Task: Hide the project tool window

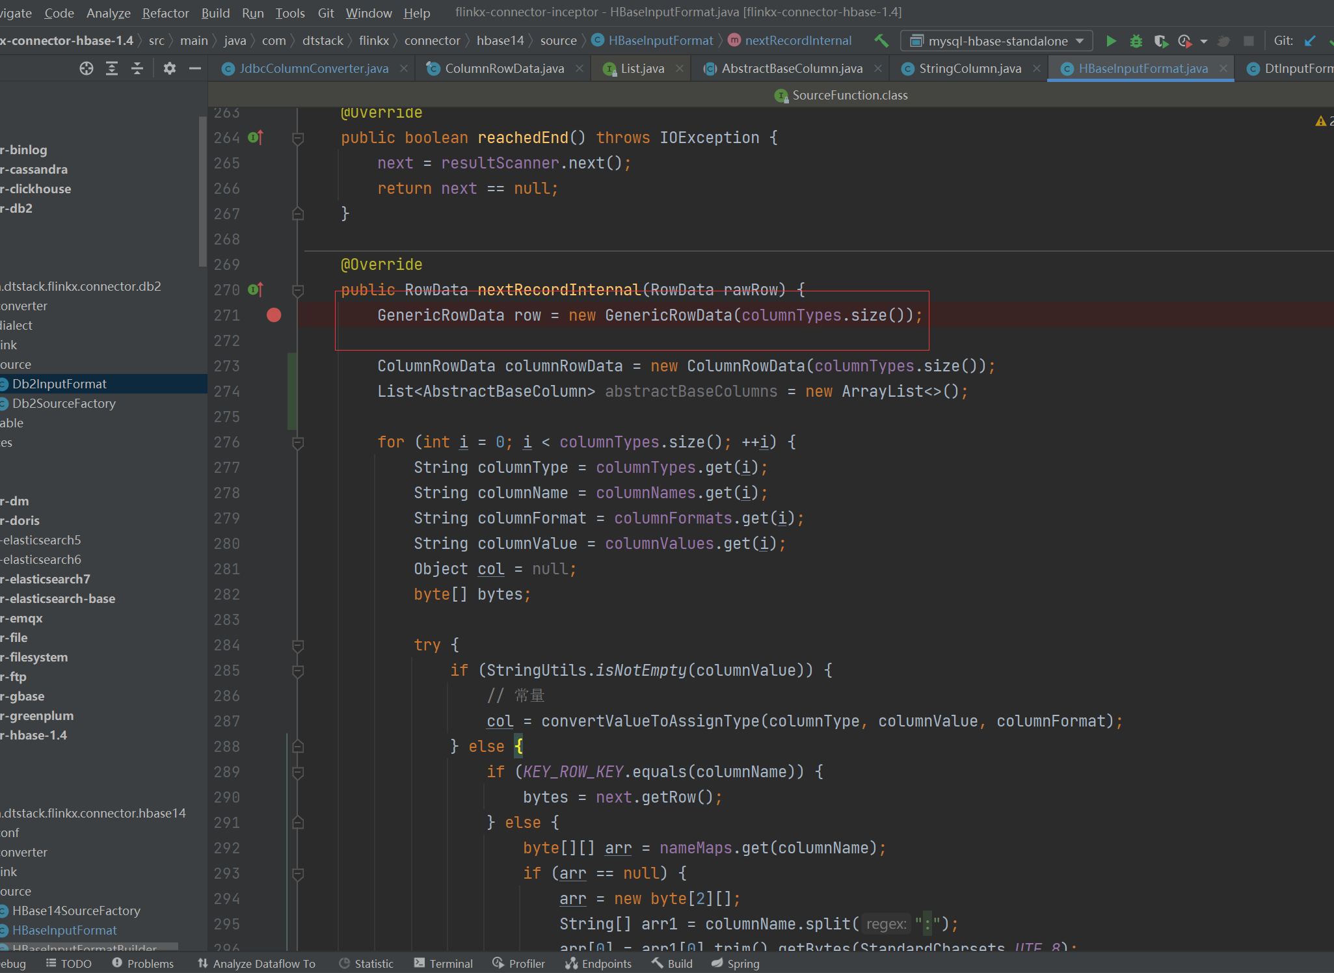Action: click(194, 68)
